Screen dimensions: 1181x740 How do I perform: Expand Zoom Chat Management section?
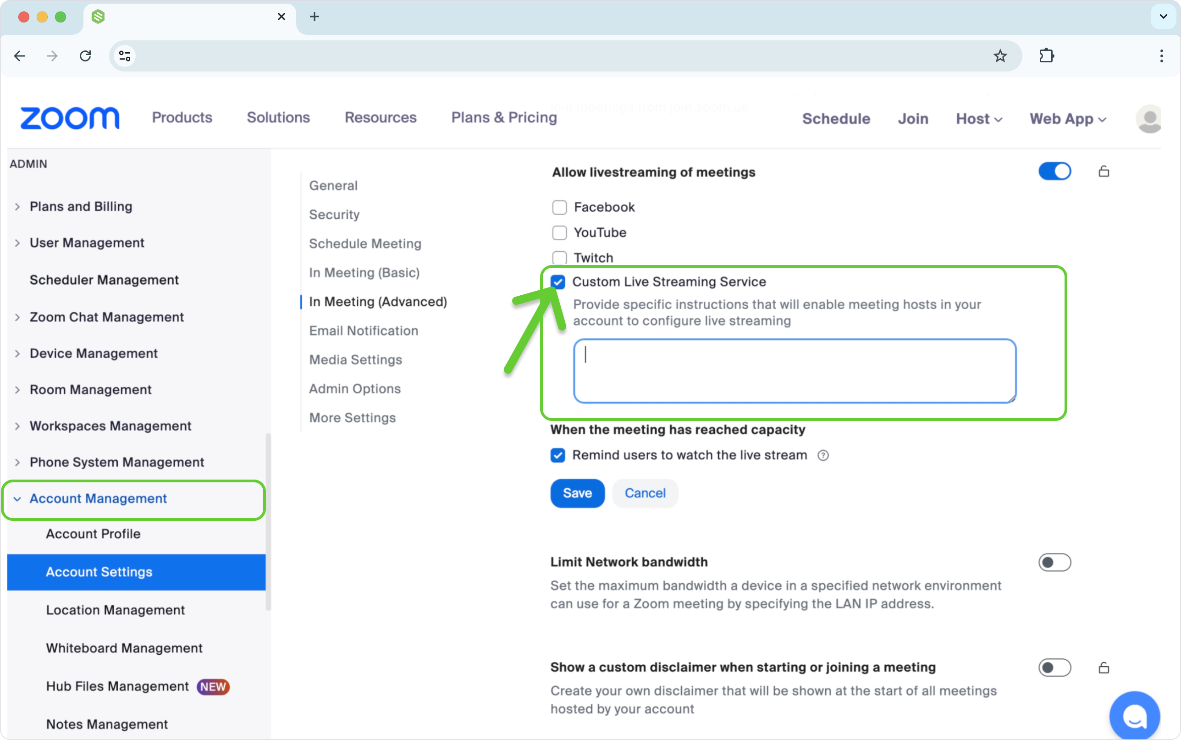17,317
